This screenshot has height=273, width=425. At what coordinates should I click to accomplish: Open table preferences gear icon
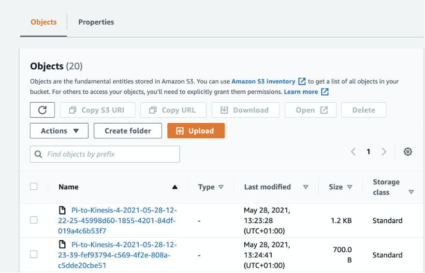408,152
